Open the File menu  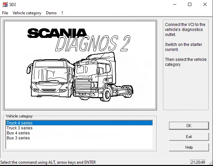pyautogui.click(x=5, y=13)
